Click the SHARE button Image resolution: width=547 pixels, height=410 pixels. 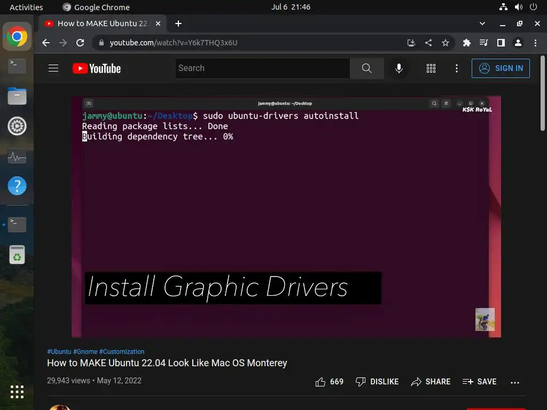tap(431, 382)
